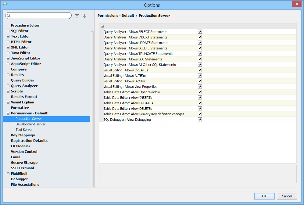Open the Formatter options

tap(20, 108)
